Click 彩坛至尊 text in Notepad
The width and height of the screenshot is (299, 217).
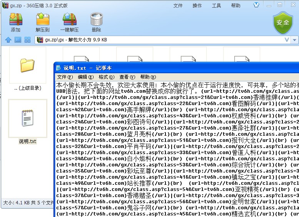click(x=139, y=171)
